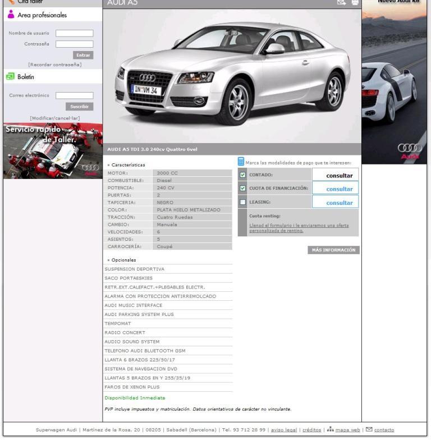Open the Area profesionales section heading
Screen dimensions: 431x440
point(42,15)
